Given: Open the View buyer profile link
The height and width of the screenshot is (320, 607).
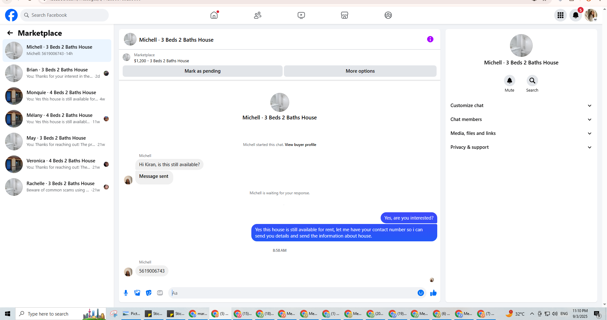Looking at the screenshot, I should coord(300,145).
